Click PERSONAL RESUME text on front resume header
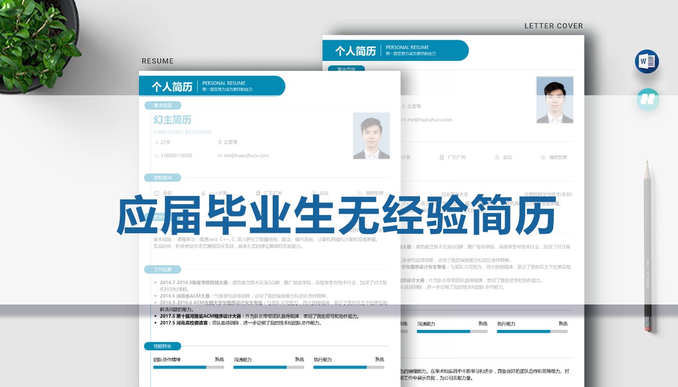 pos(224,83)
